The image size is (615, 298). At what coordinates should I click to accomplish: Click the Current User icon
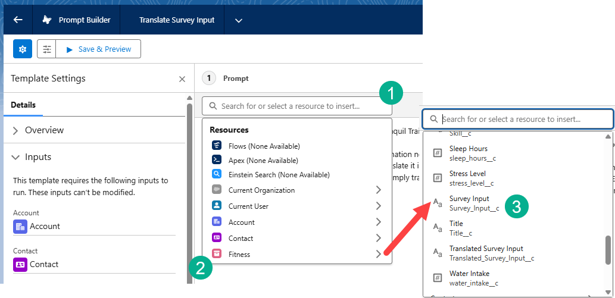coord(217,205)
